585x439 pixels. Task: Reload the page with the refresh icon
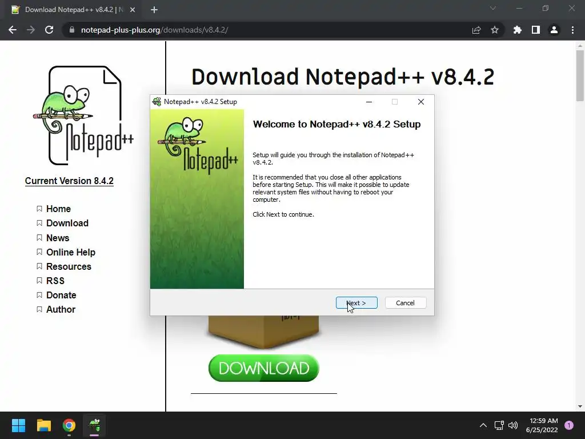click(x=49, y=30)
